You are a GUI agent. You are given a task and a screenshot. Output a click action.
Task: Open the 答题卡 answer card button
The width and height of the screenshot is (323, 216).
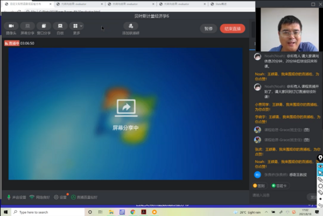coord(279,186)
